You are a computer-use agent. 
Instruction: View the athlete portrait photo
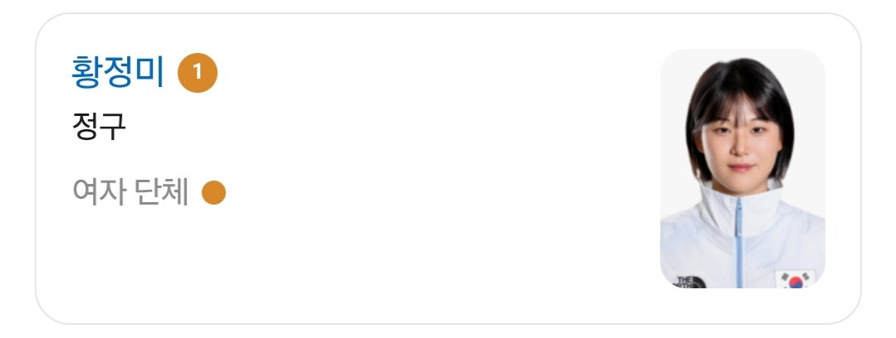(x=742, y=169)
